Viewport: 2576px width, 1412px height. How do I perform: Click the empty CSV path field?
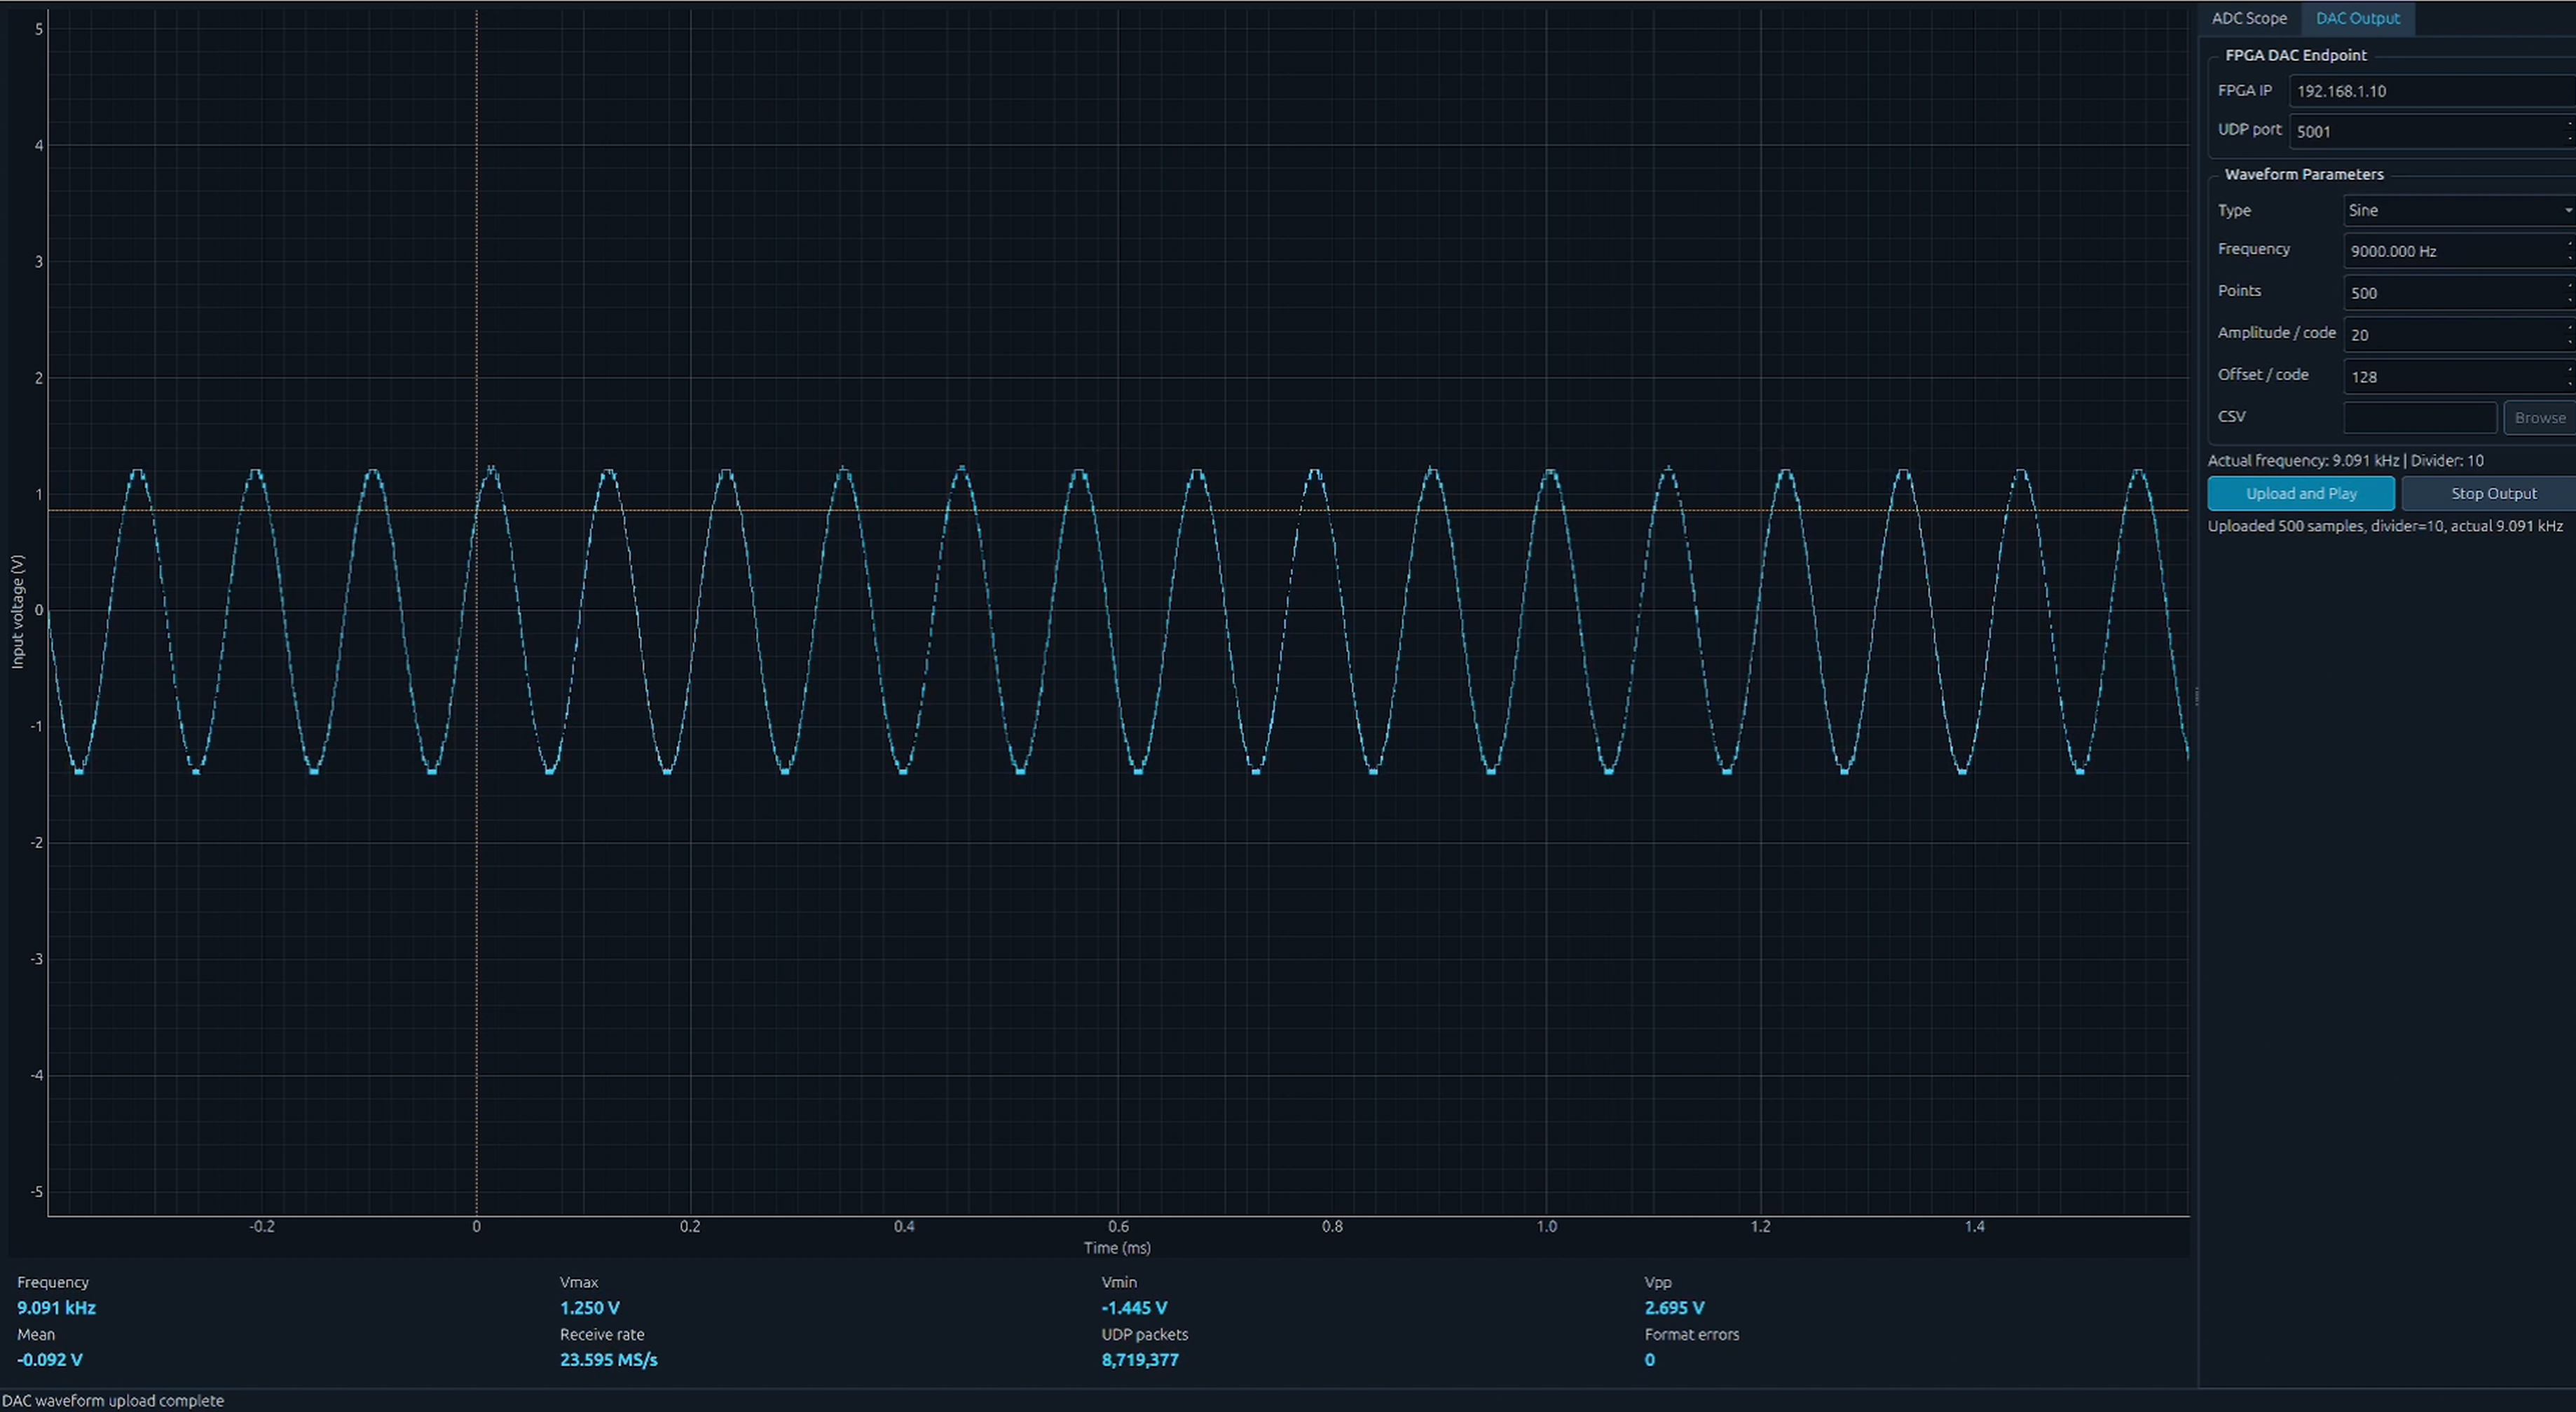coord(2420,417)
